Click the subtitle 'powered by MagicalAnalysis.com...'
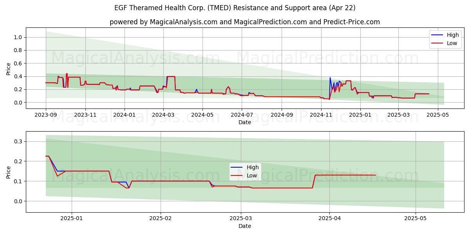The width and height of the screenshot is (470, 235). click(245, 22)
